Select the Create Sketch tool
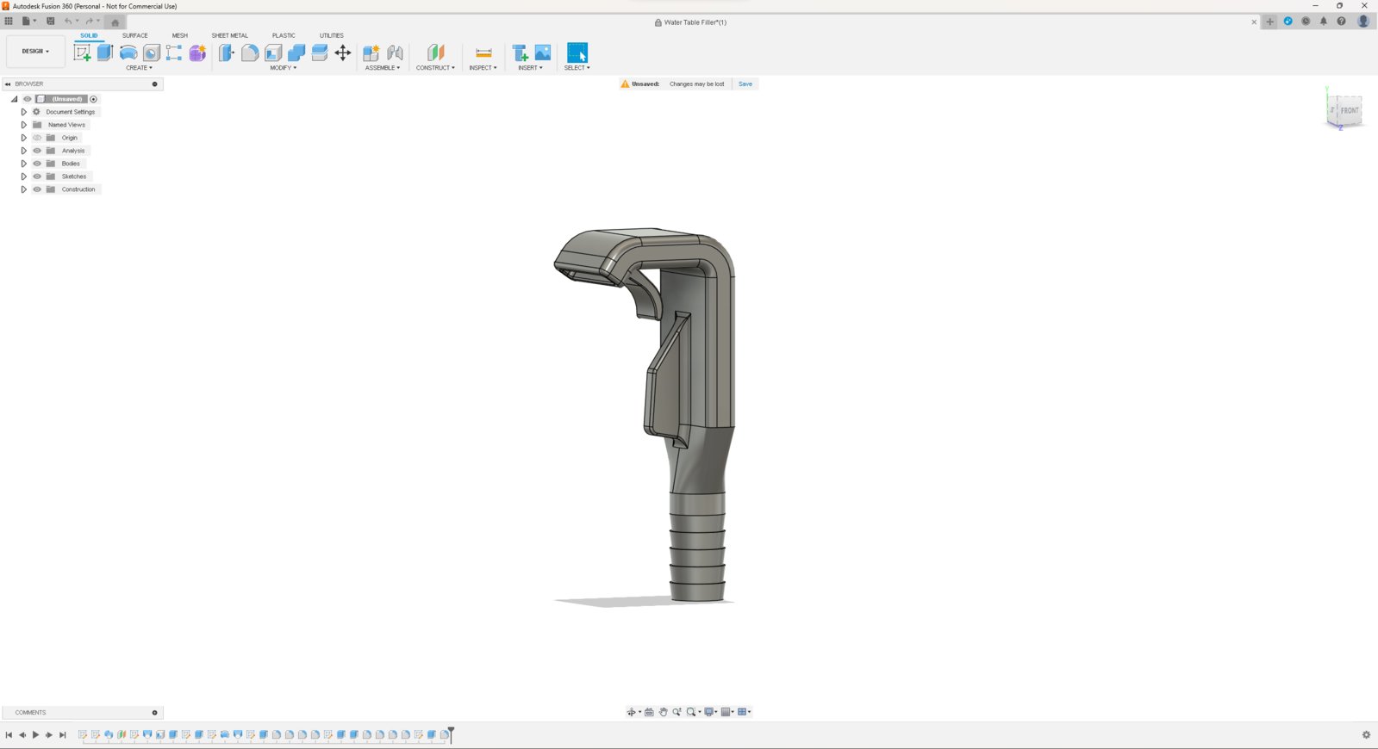This screenshot has height=749, width=1378. pos(83,53)
